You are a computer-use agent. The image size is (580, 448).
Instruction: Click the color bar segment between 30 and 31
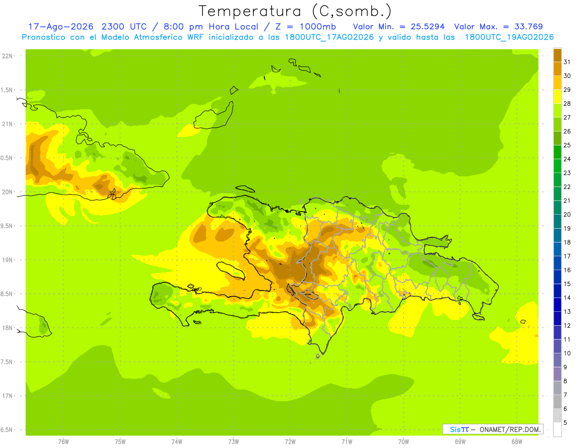[x=557, y=69]
